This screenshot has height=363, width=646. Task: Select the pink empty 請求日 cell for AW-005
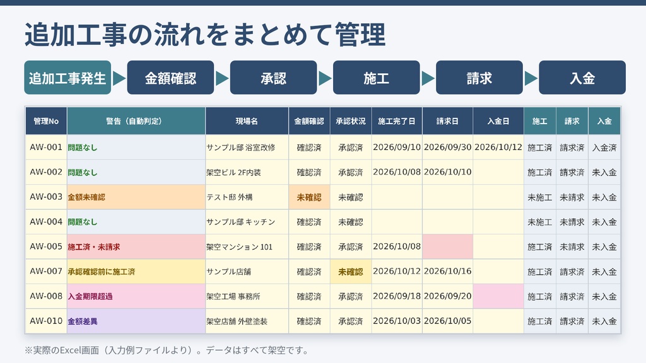pyautogui.click(x=447, y=246)
